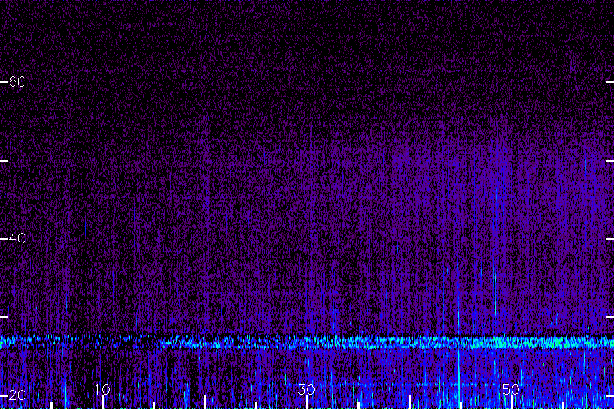Viewport: 614px width, 409px height.
Task: Click the tick mark under label 10
Action: (x=102, y=402)
